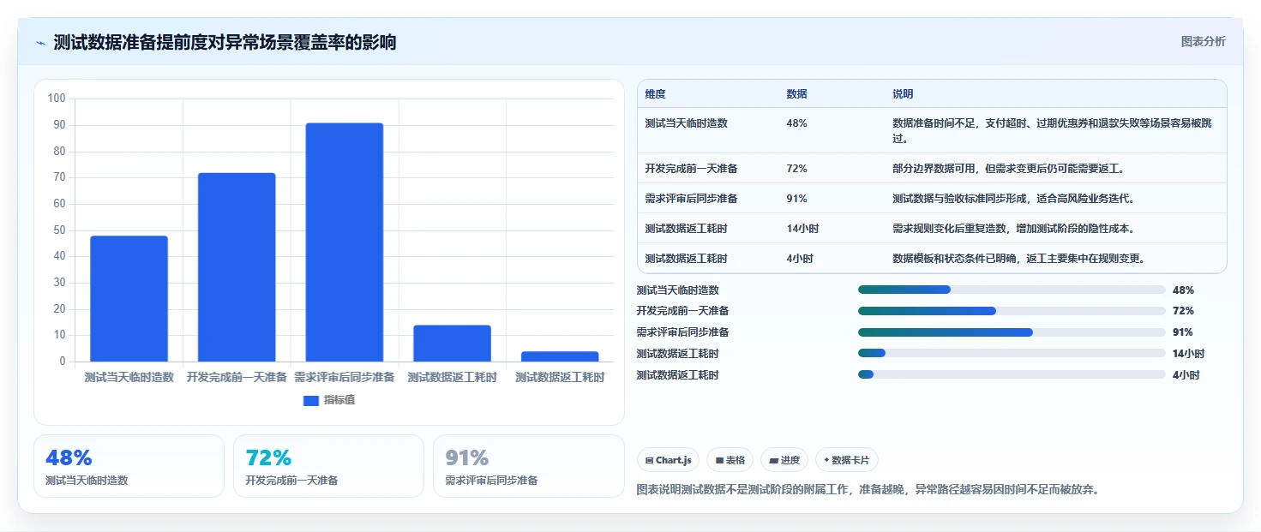Click the 说明 table column header

903,94
